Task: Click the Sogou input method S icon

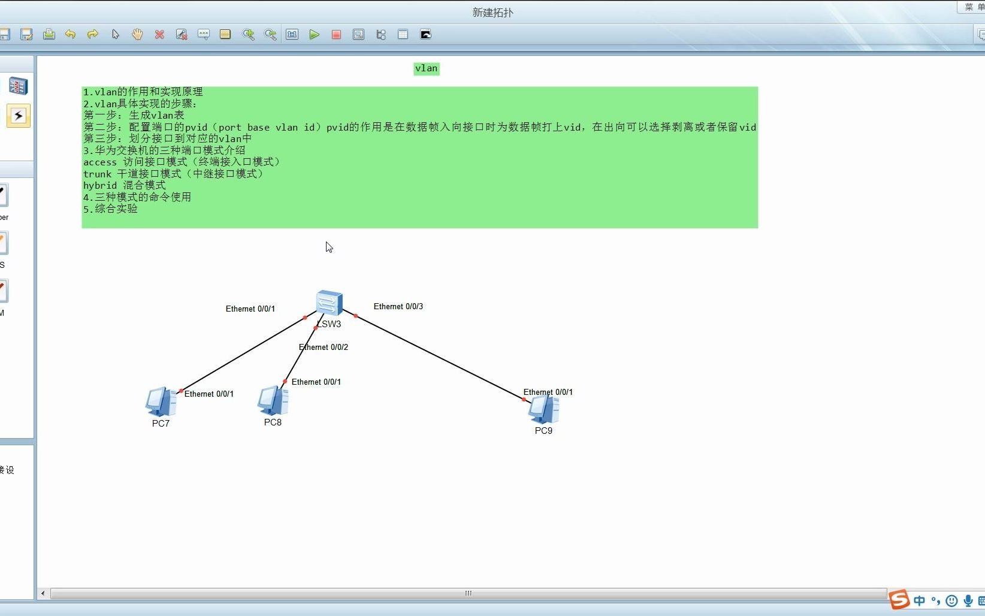Action: (899, 600)
